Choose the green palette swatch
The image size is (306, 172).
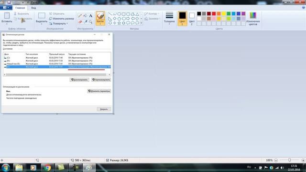click(x=229, y=14)
